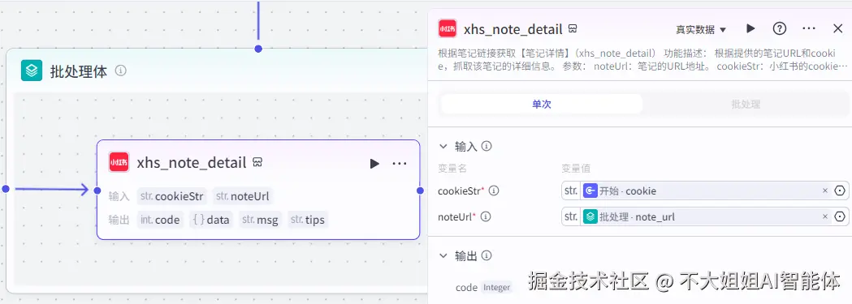The height and width of the screenshot is (304, 852).
Task: Click the data output tag on node
Action: point(211,220)
